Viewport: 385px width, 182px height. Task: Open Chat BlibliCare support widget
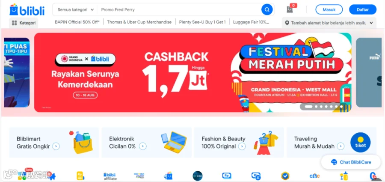pos(351,162)
